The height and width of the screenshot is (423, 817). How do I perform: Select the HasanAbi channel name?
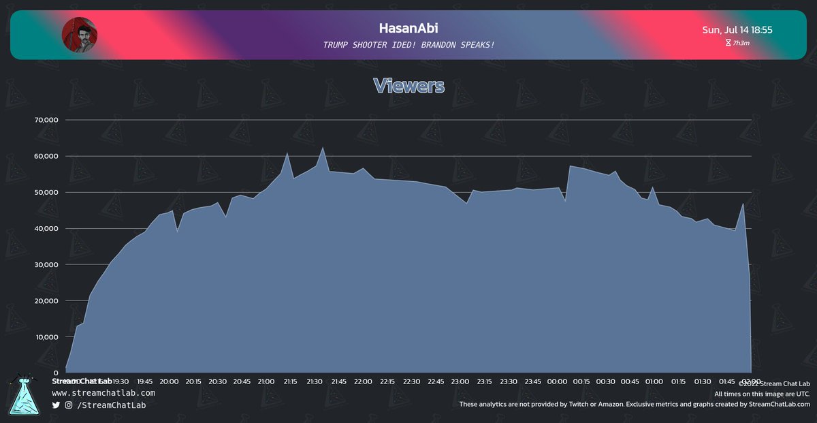pyautogui.click(x=408, y=29)
